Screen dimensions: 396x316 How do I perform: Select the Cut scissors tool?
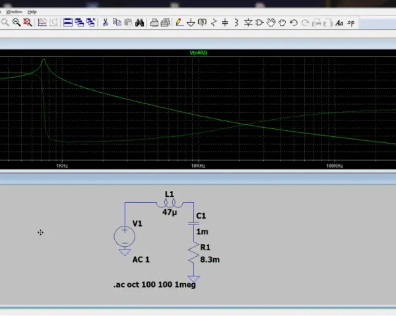(106, 22)
